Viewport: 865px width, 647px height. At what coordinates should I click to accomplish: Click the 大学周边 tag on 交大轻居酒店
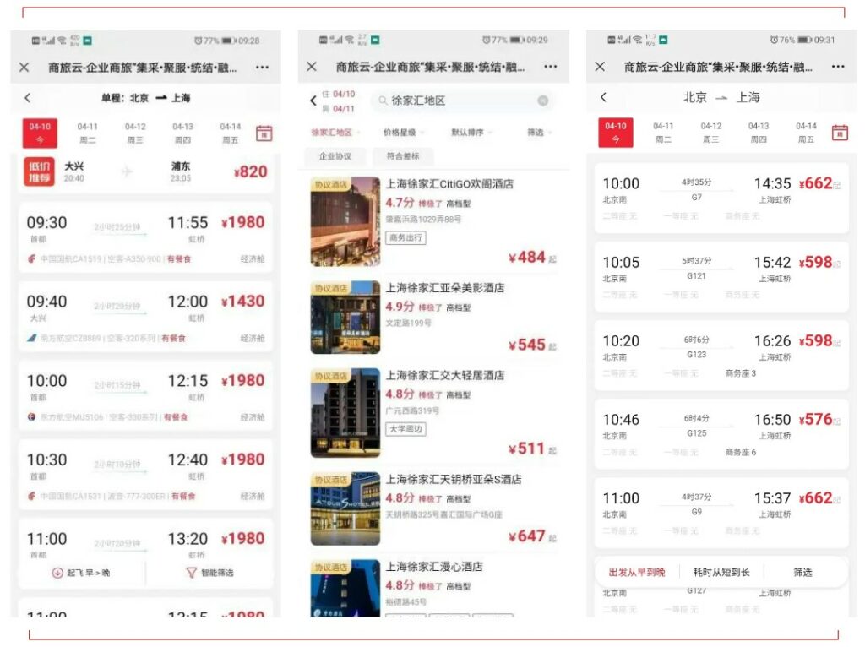click(x=405, y=428)
